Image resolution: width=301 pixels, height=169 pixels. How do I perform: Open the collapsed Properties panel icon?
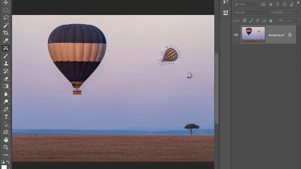[x=226, y=13]
